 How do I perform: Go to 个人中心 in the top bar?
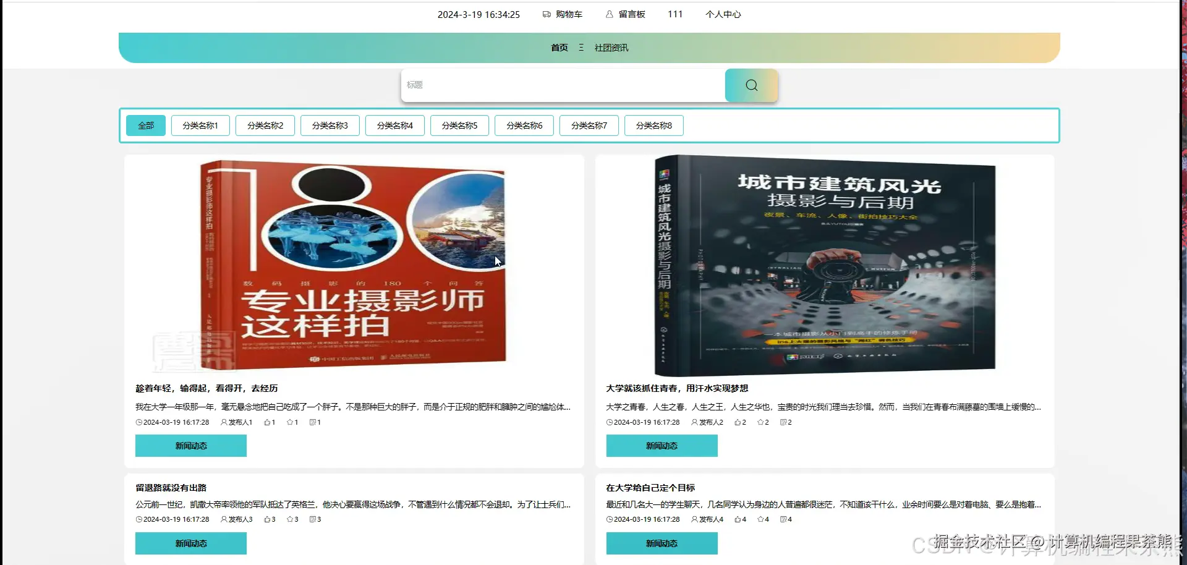723,14
